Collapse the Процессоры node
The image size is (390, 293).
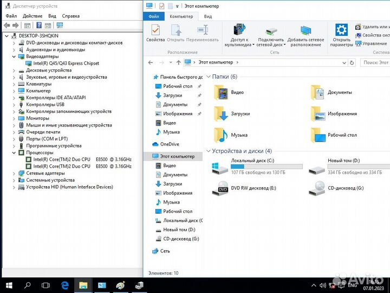(14, 152)
